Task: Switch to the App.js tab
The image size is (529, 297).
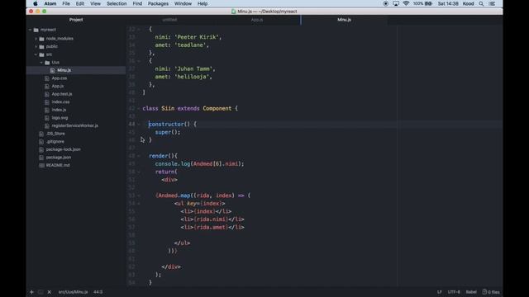Action: 257,20
